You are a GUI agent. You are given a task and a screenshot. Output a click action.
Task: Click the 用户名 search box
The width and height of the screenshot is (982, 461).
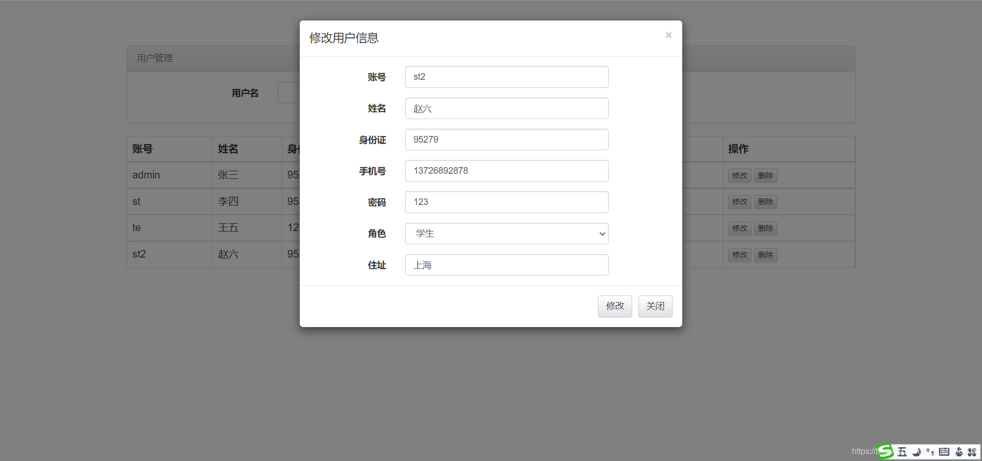point(286,93)
